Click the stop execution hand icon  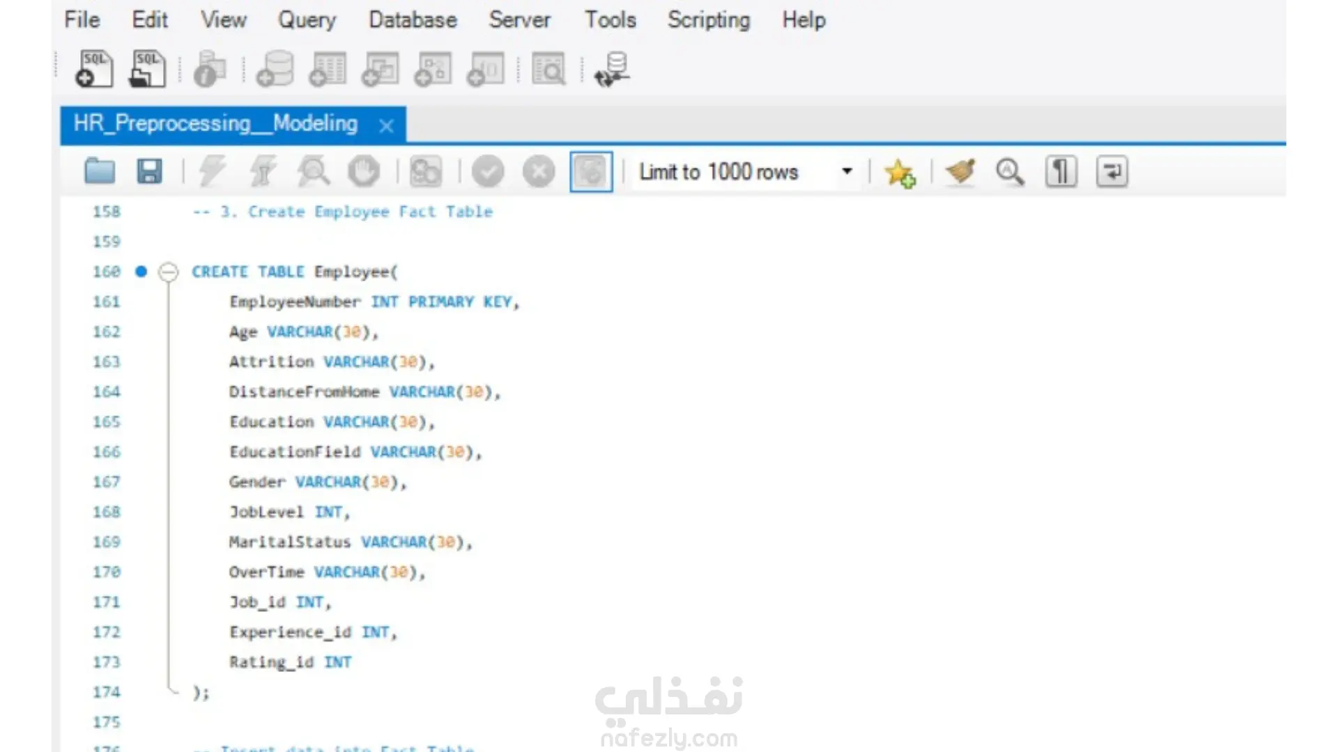click(x=364, y=171)
